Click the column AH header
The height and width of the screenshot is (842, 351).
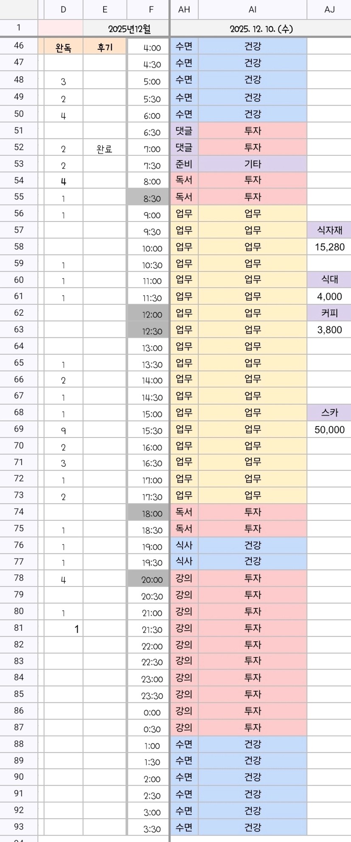coord(184,9)
